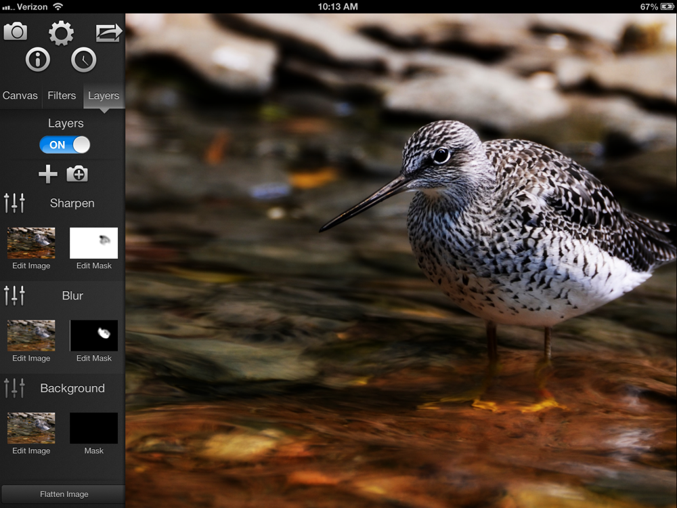Tap Edit Mask under Sharpen layer
This screenshot has width=677, height=508.
(93, 266)
